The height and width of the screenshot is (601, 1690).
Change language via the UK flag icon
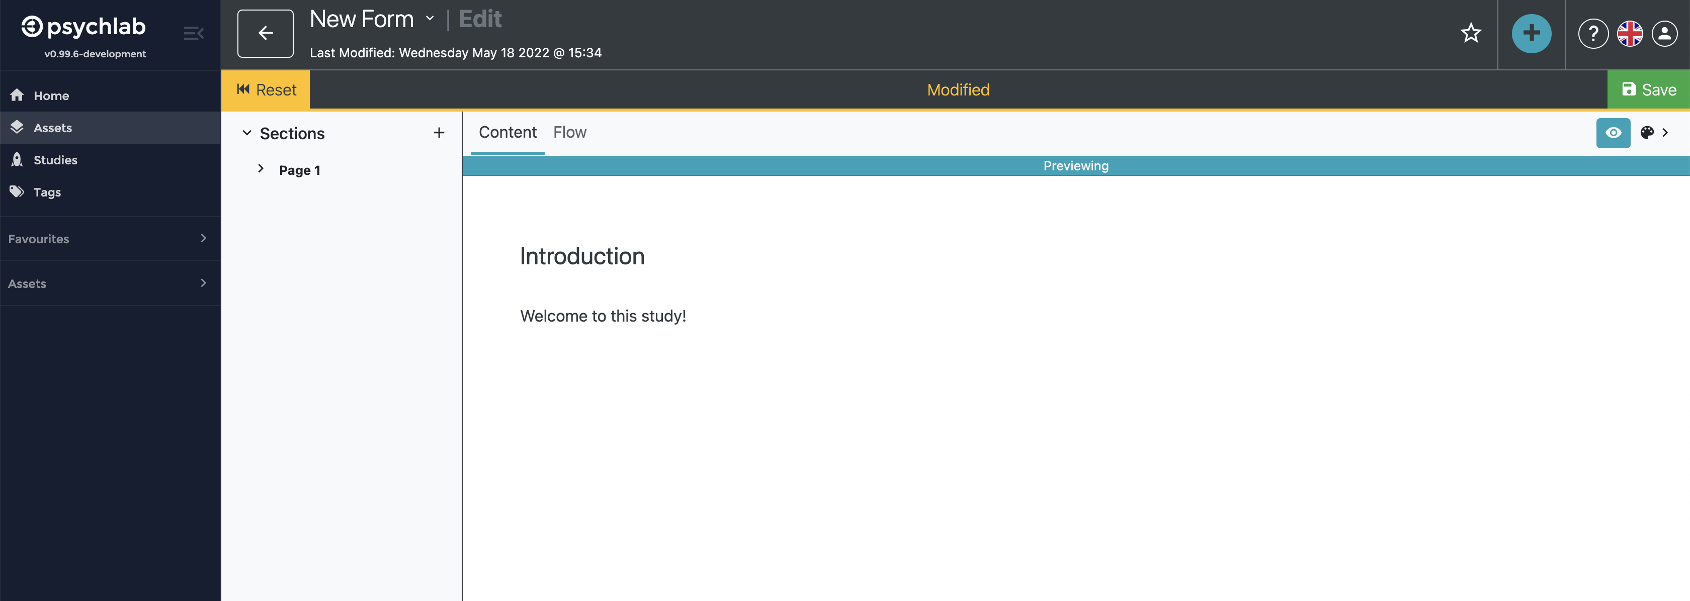(1629, 34)
